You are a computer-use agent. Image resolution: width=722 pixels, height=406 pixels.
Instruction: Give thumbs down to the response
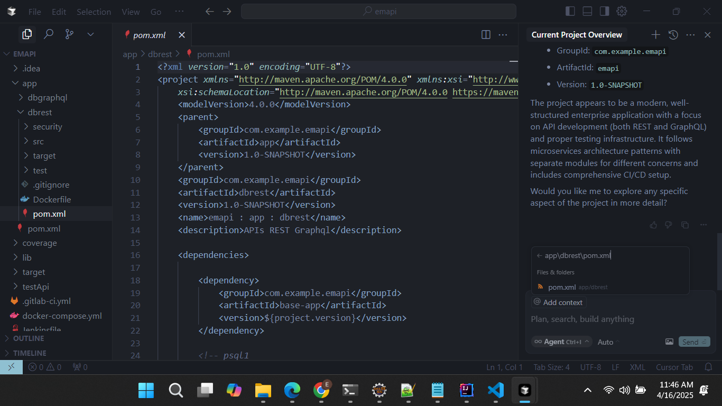click(669, 225)
